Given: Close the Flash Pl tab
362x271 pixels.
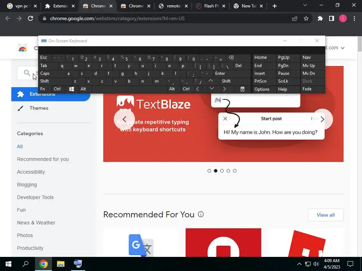Looking at the screenshot, I should tap(224, 6).
